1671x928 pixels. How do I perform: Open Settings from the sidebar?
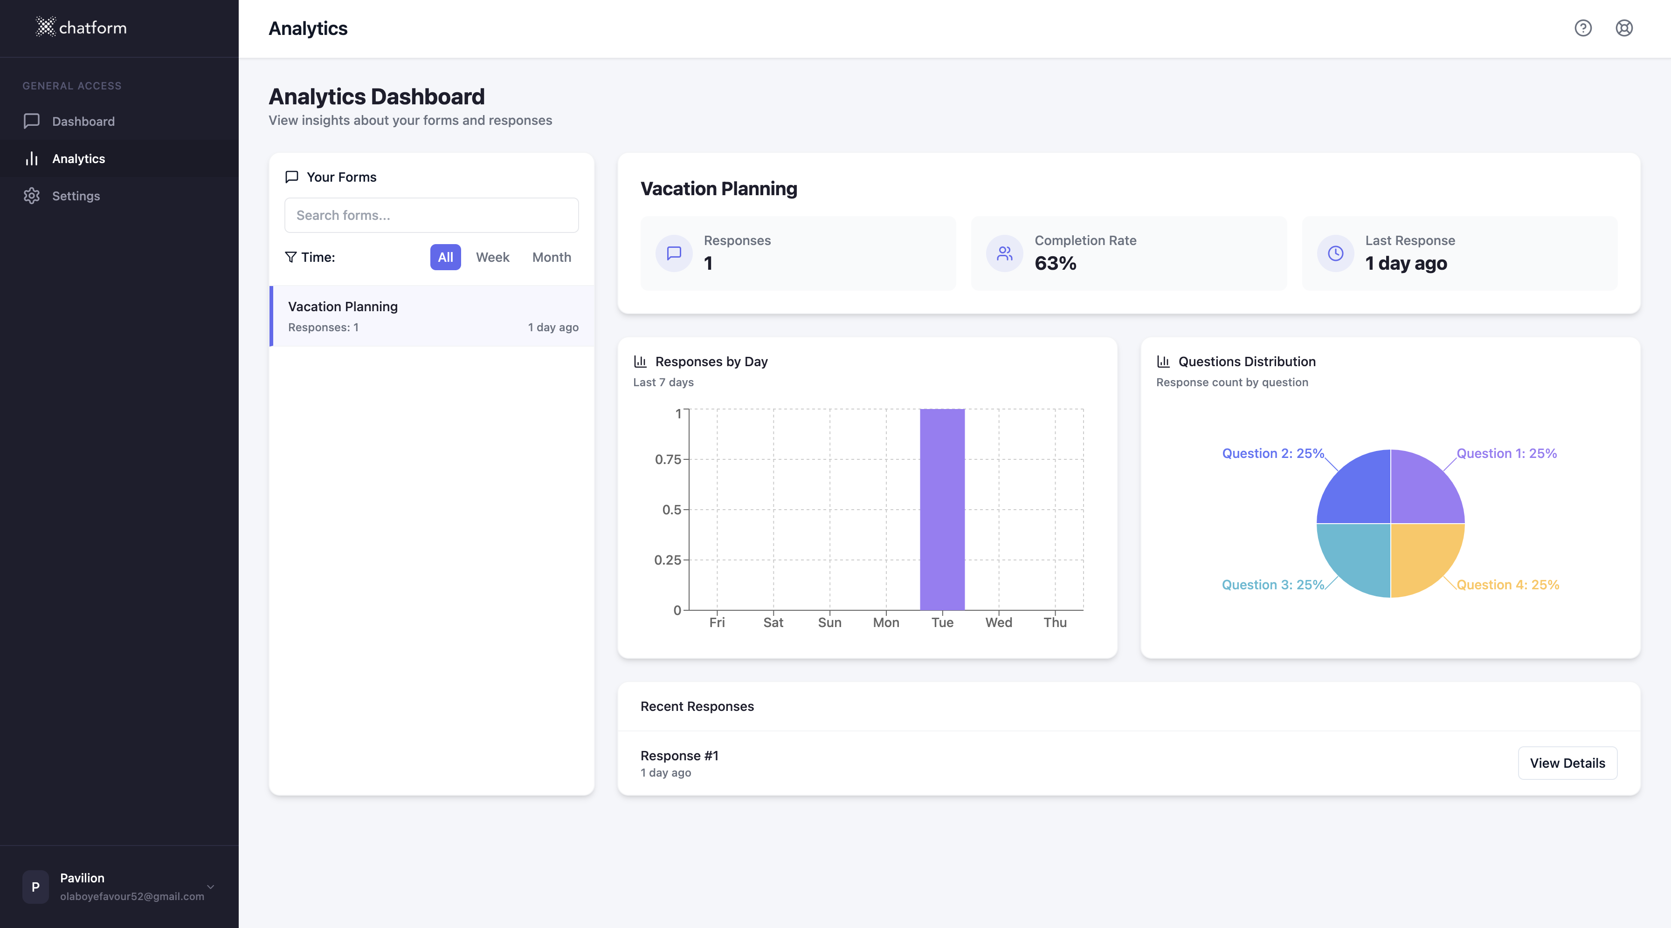76,196
